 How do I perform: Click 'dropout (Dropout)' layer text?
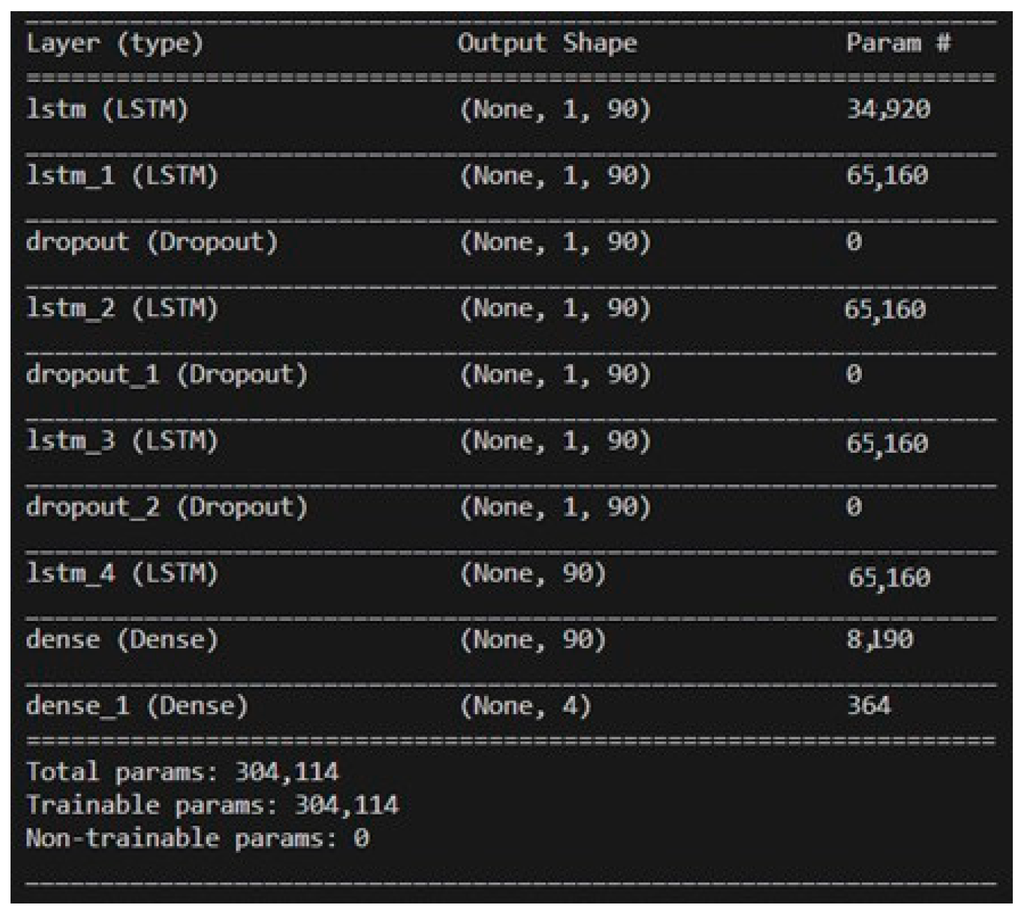(x=151, y=242)
